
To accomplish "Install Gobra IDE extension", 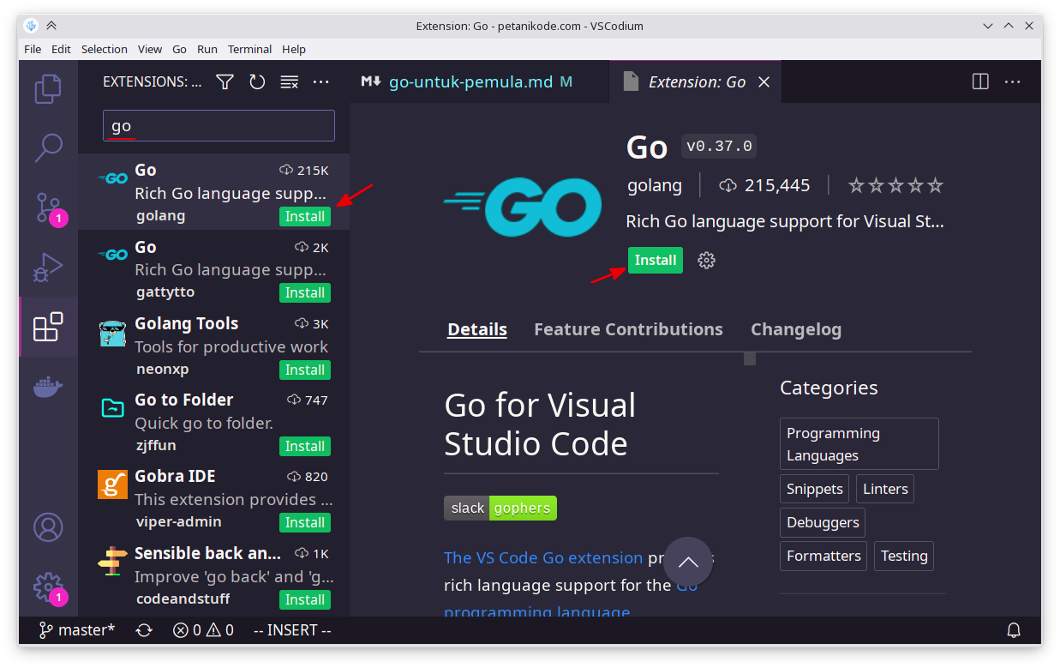I will tap(305, 522).
